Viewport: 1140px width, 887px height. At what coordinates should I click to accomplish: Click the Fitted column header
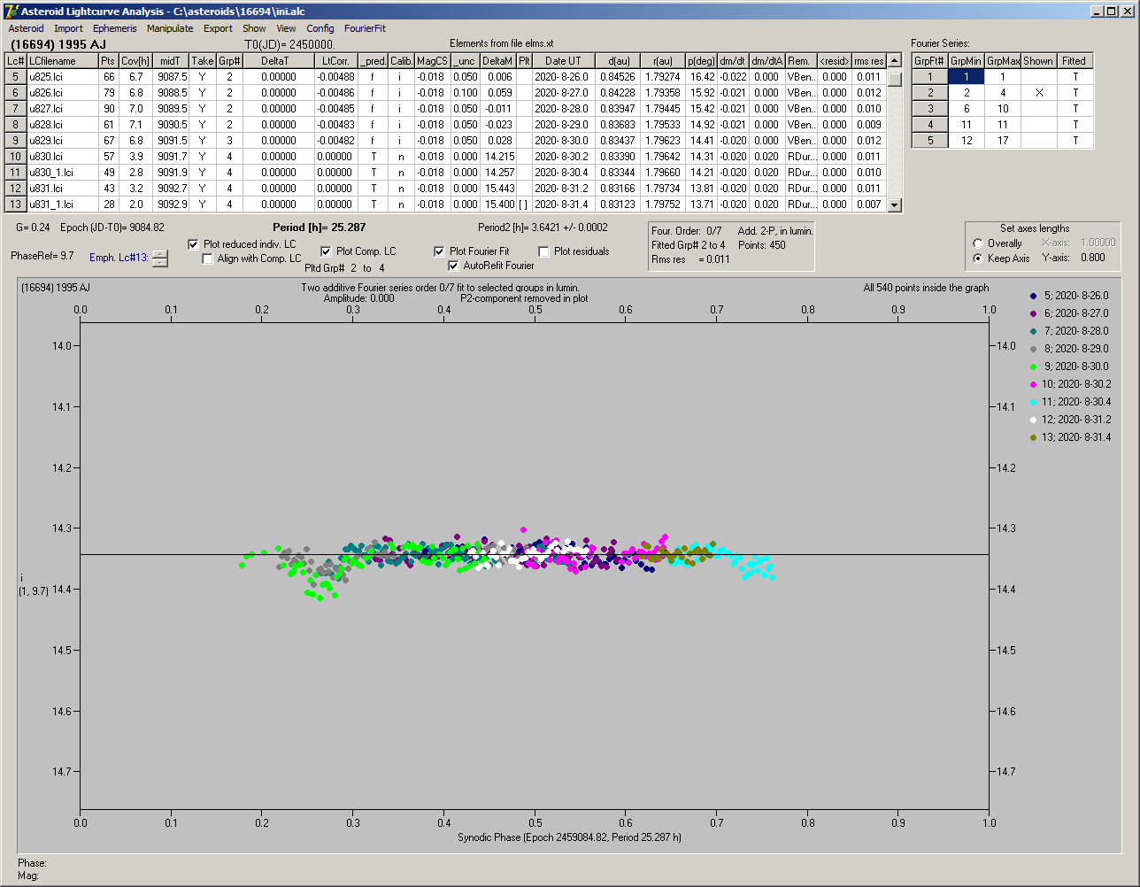point(1074,61)
